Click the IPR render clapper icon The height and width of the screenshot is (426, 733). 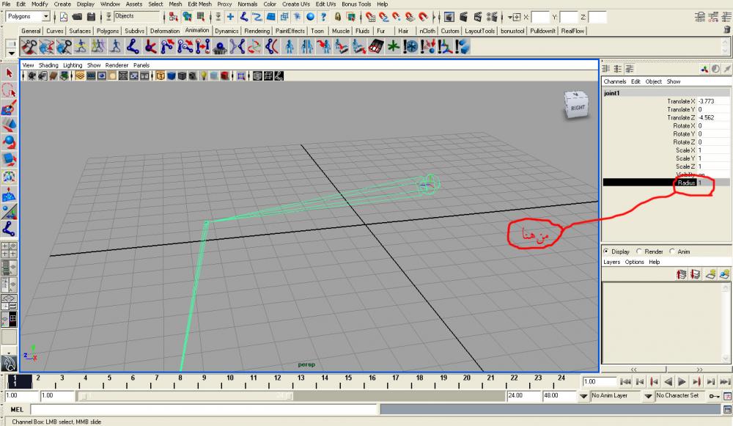(x=478, y=17)
